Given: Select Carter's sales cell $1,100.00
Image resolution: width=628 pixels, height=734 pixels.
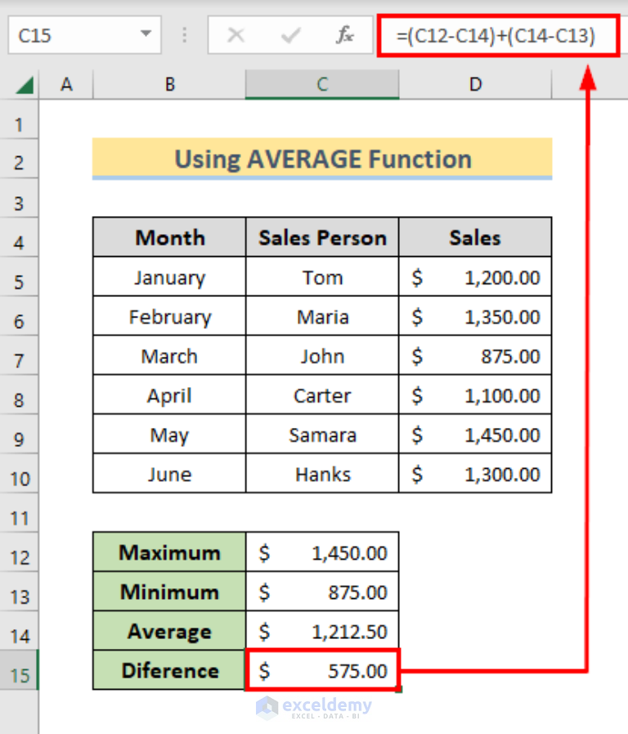Looking at the screenshot, I should [475, 394].
